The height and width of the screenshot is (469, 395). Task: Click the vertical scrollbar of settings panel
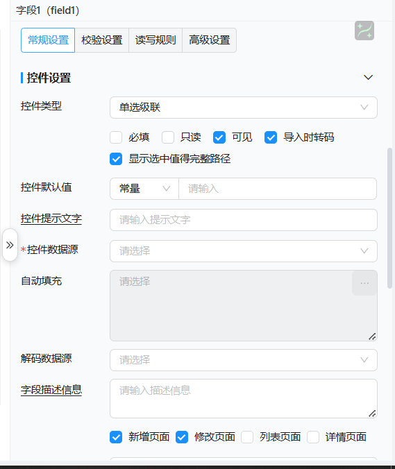tap(389, 218)
